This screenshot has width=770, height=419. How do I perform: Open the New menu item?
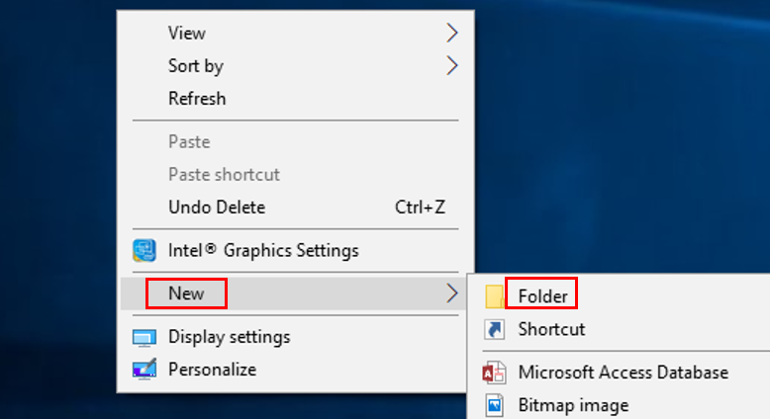pos(295,293)
